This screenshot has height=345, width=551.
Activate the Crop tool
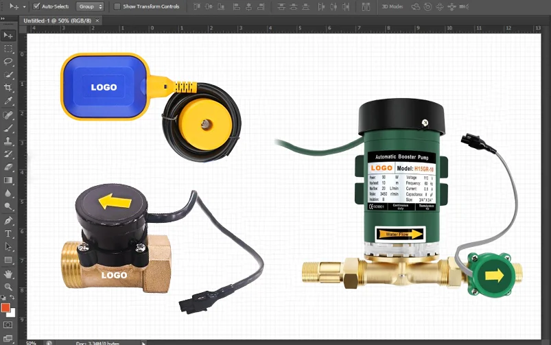coord(8,88)
